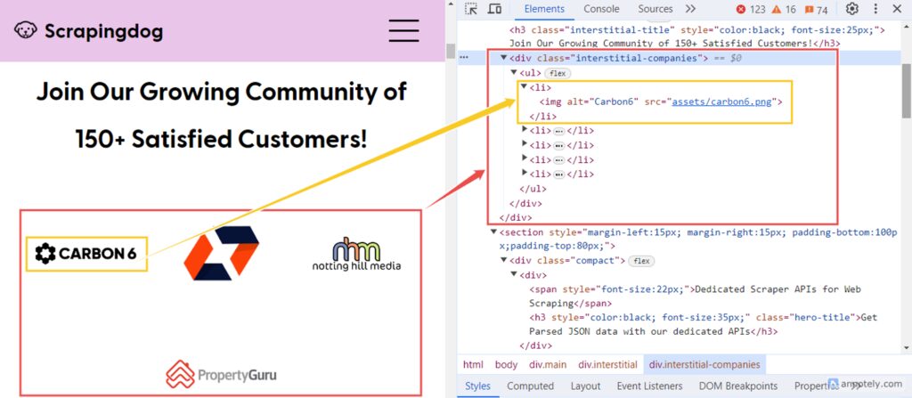This screenshot has height=398, width=912.
Task: Click the red error count icon
Action: (741, 10)
